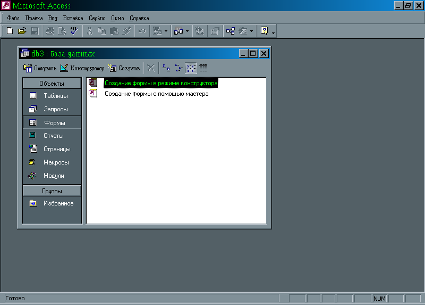Toggle the List view button
The height and width of the screenshot is (305, 425).
[191, 68]
